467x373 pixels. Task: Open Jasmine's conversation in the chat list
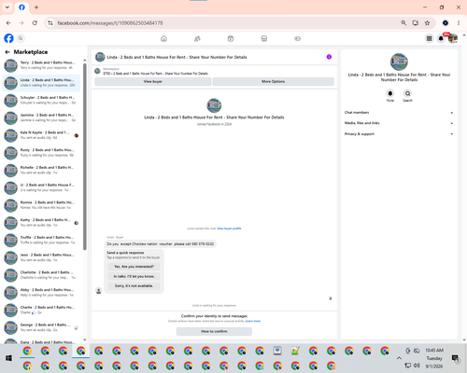pos(41,117)
